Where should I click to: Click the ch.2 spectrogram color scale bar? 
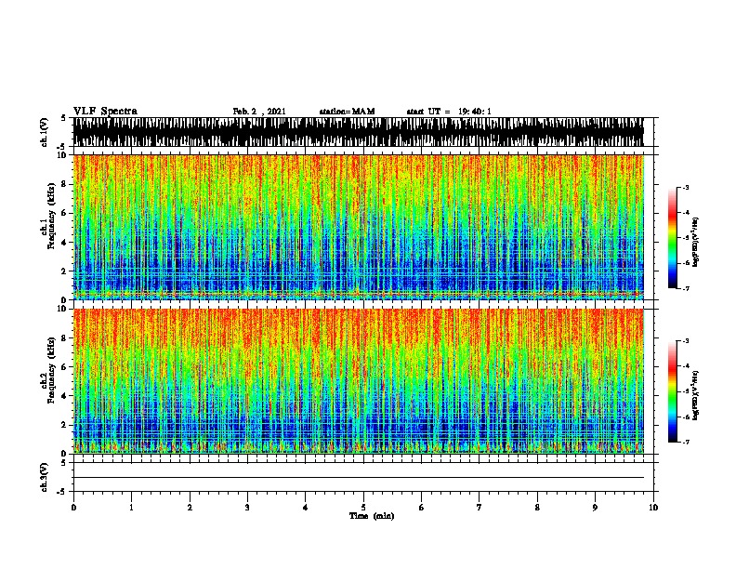click(x=672, y=391)
